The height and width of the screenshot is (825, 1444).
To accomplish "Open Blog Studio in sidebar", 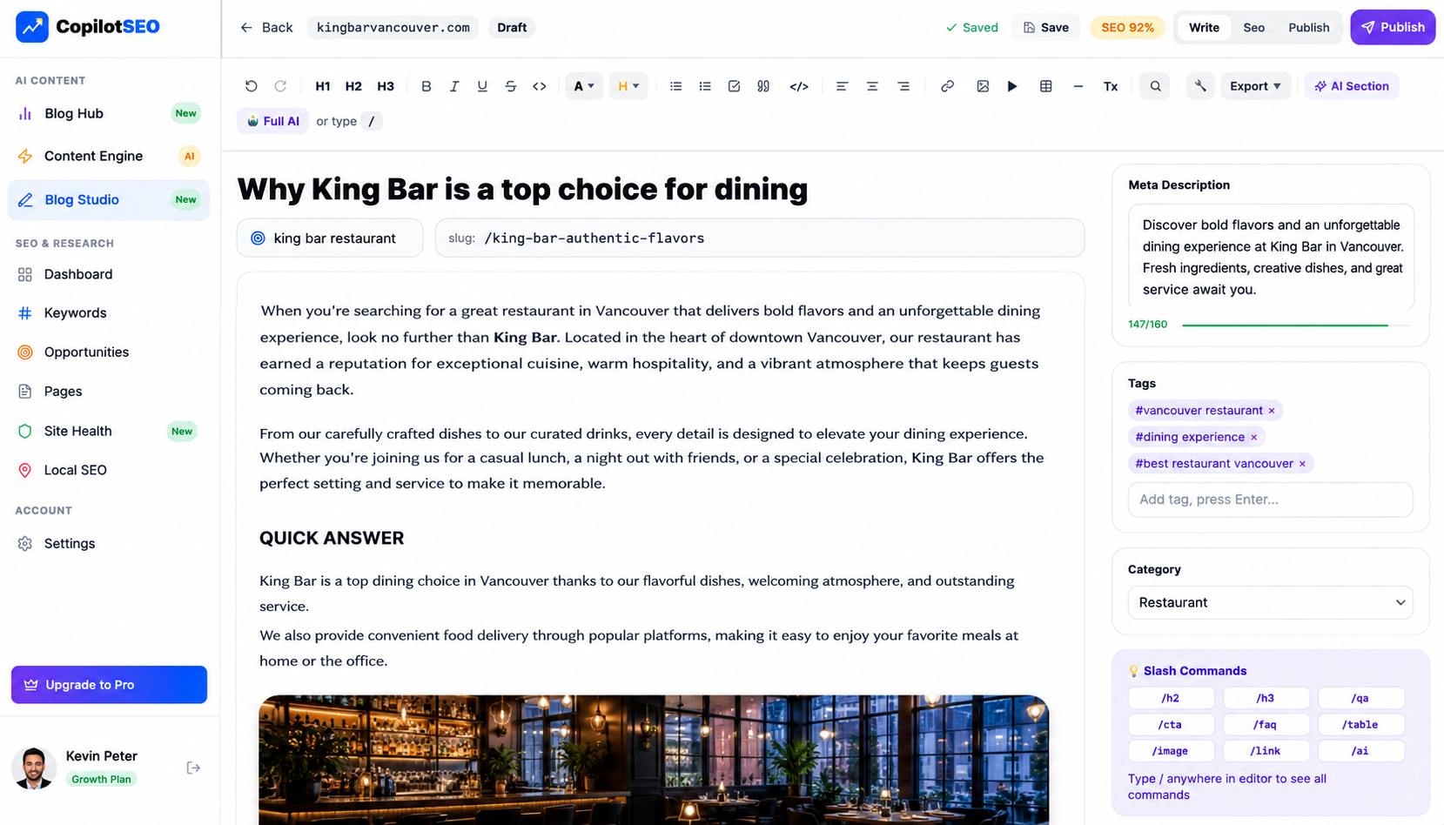I will tap(109, 199).
